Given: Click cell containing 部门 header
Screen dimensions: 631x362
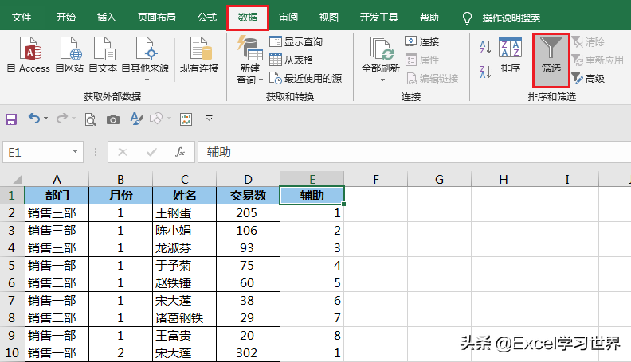Looking at the screenshot, I should pyautogui.click(x=57, y=195).
